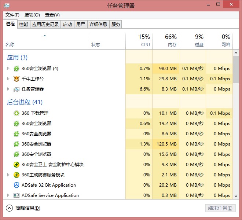Click the 应用 (3) group heading
Viewport: 242px width, 220px height.
point(17,58)
